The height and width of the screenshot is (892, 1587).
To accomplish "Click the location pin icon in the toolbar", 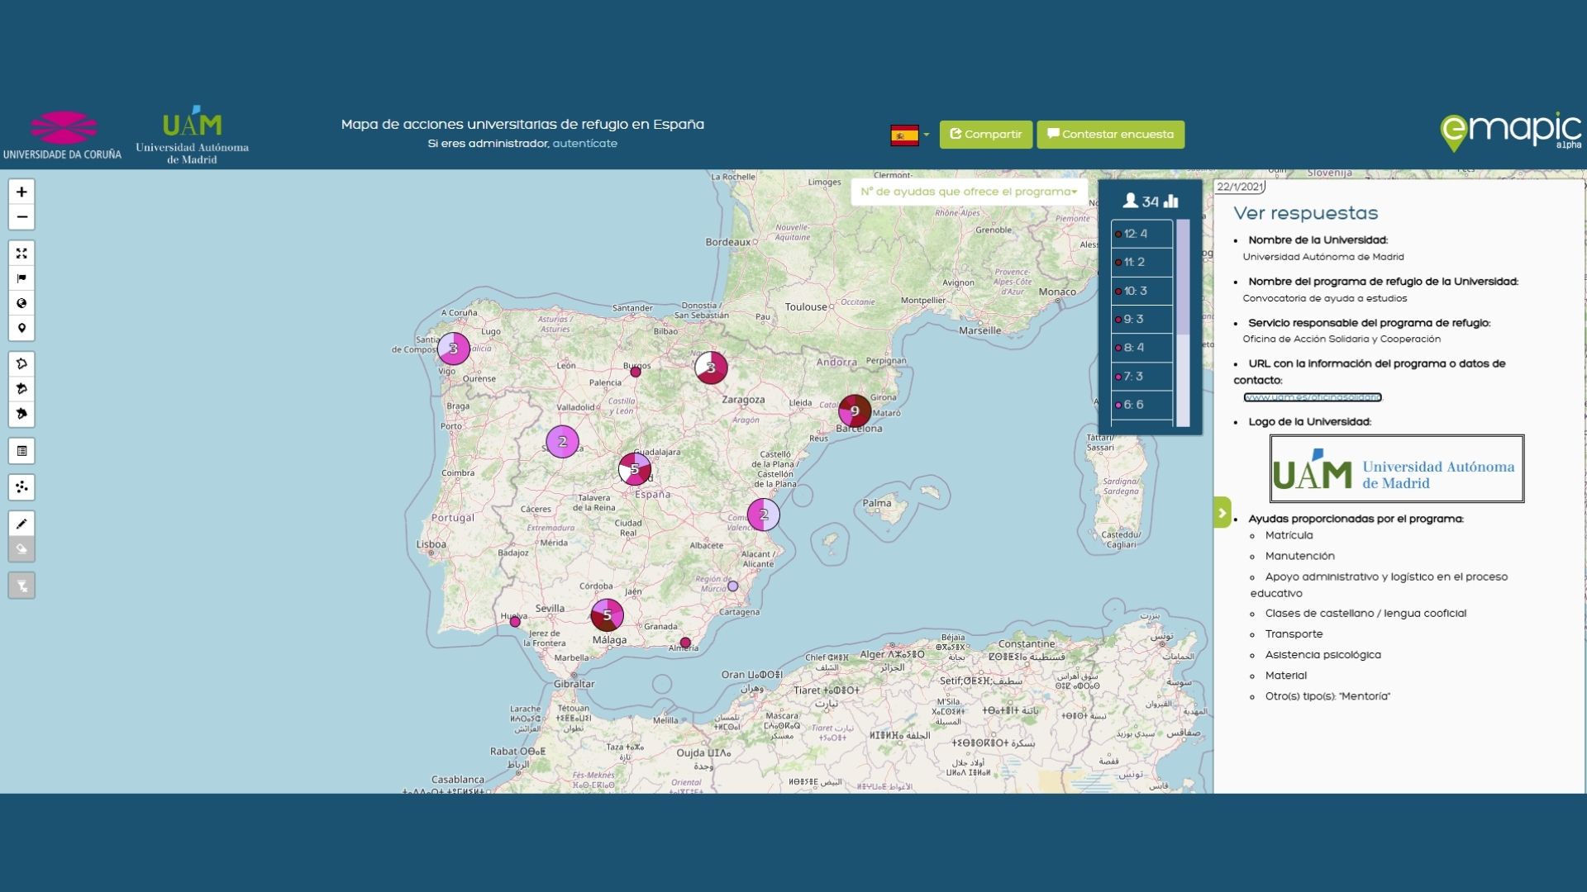I will click(x=21, y=328).
